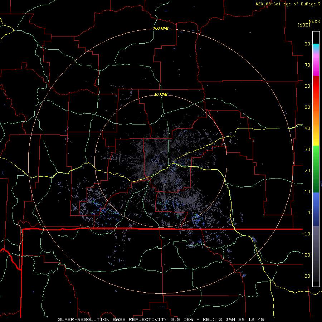Click the -20 dBZ scale label

pyautogui.click(x=306, y=255)
